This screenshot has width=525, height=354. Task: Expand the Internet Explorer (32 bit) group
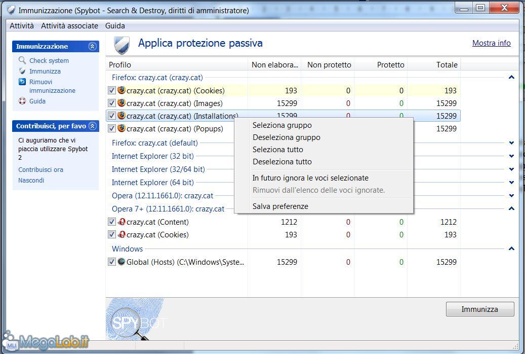[x=511, y=156]
